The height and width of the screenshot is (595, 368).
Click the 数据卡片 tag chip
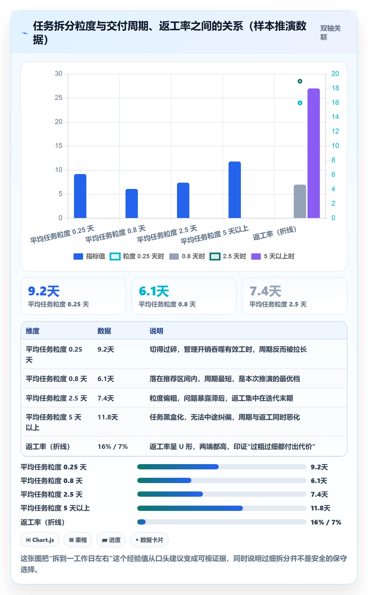pyautogui.click(x=149, y=540)
